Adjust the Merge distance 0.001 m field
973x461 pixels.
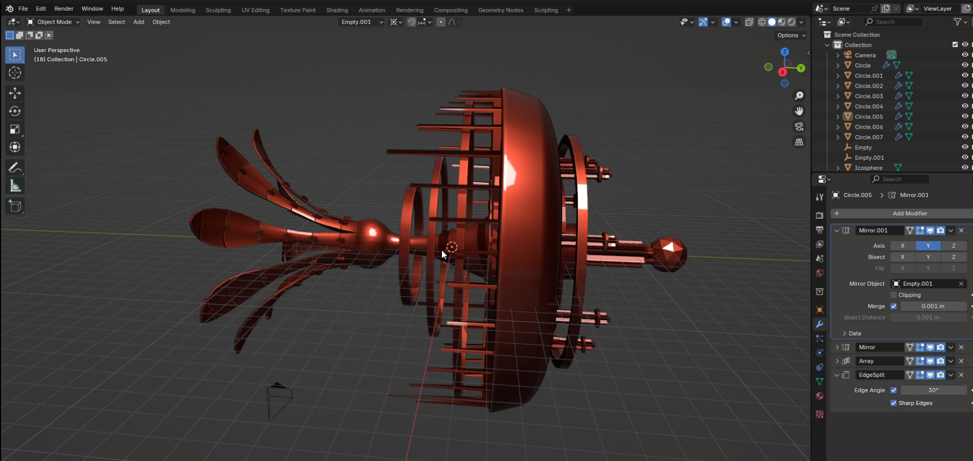(933, 306)
